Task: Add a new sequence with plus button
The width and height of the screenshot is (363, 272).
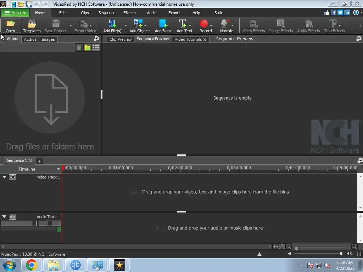Action: tap(39, 161)
